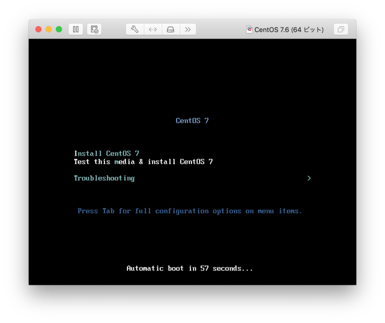Expand more toolbar items chevron
This screenshot has height=323, width=385.
pos(188,29)
